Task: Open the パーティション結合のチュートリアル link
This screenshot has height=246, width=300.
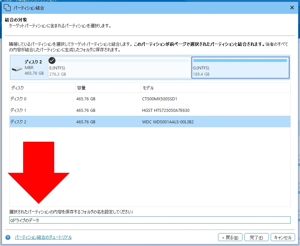Action: coord(43,237)
